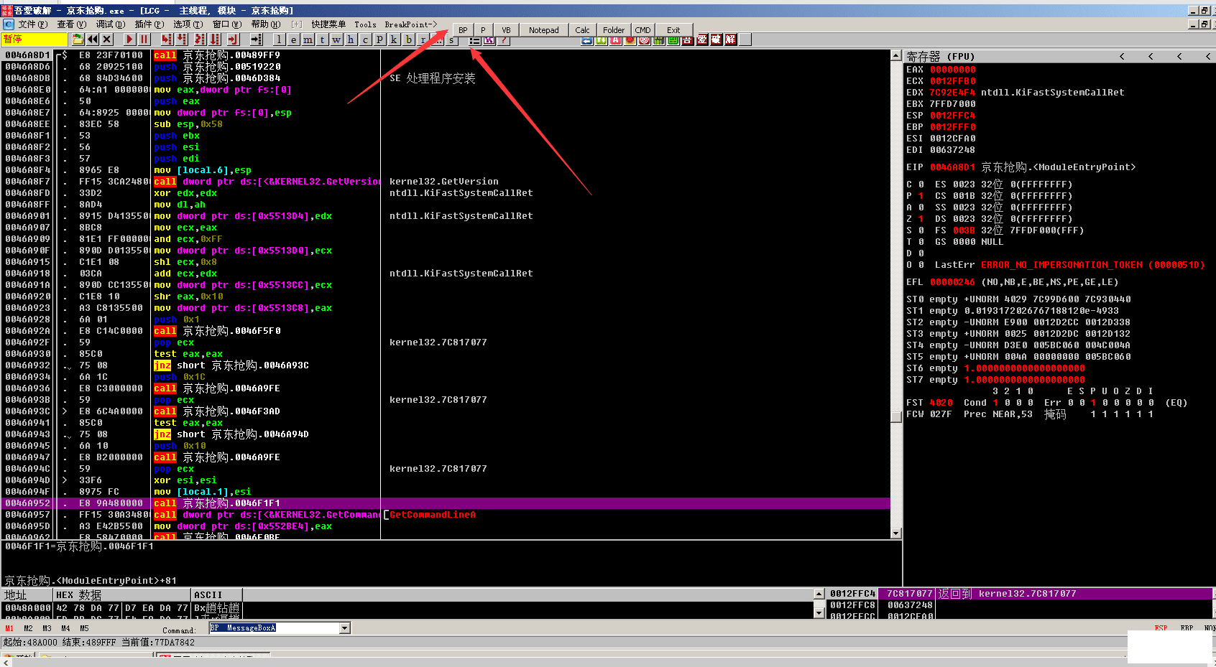Launch Calc from the quick button bar
Screen dimensions: 1216x667
coord(583,30)
